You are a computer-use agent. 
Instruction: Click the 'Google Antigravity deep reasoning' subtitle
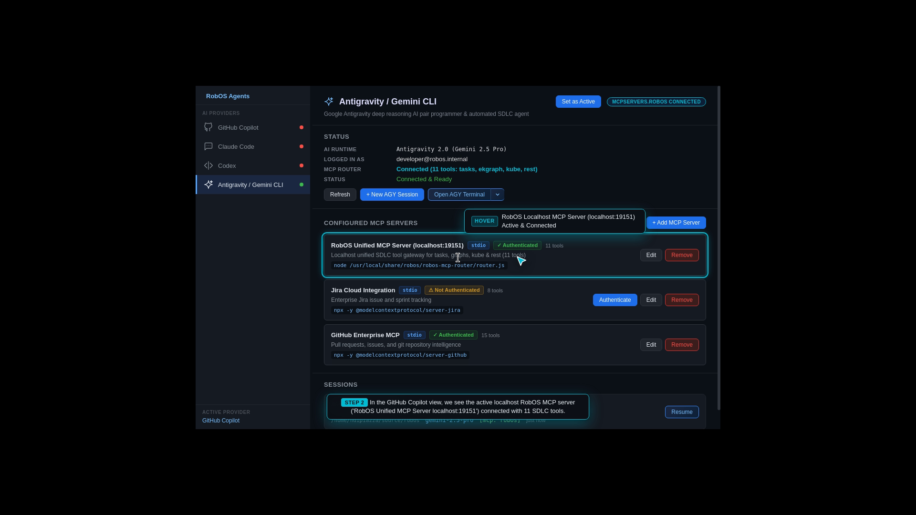click(427, 114)
